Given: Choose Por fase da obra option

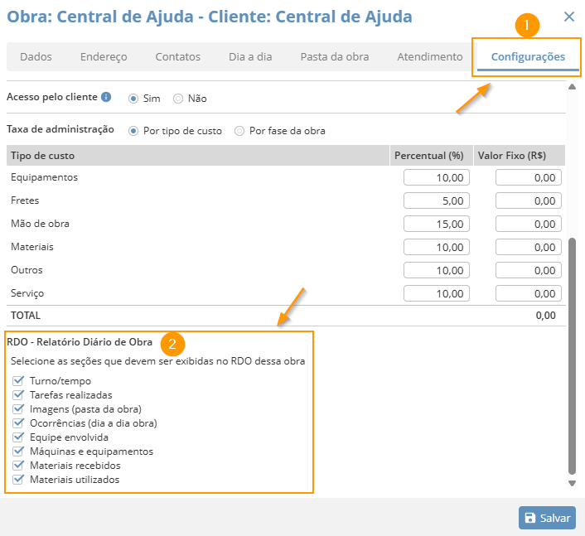Looking at the screenshot, I should pyautogui.click(x=239, y=131).
